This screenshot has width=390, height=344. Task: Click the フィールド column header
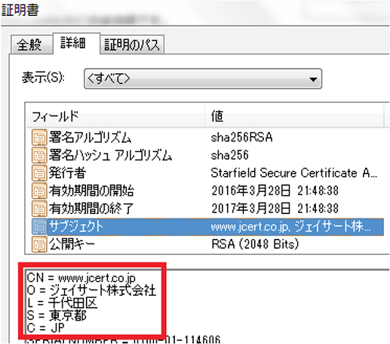click(115, 116)
